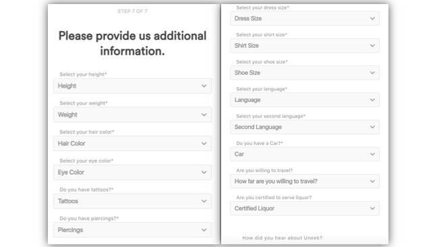
Task: Click chevron arrow on Certified Liquor field
Action: pos(372,209)
